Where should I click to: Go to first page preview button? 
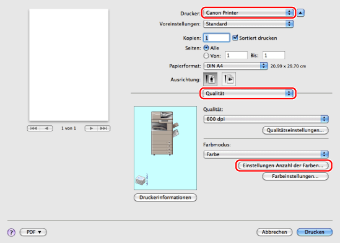click(x=33, y=128)
